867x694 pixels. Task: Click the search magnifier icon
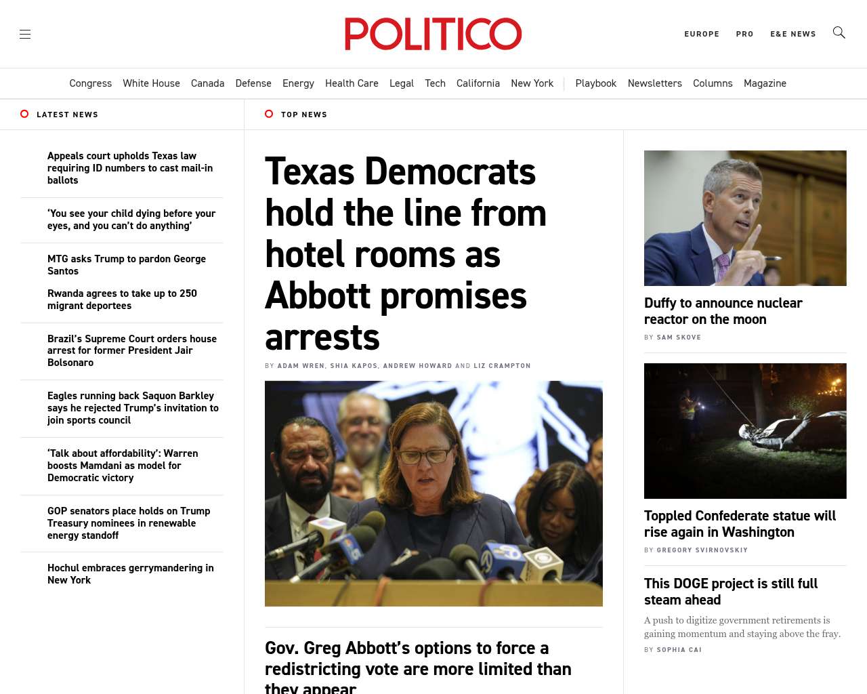[x=839, y=33]
